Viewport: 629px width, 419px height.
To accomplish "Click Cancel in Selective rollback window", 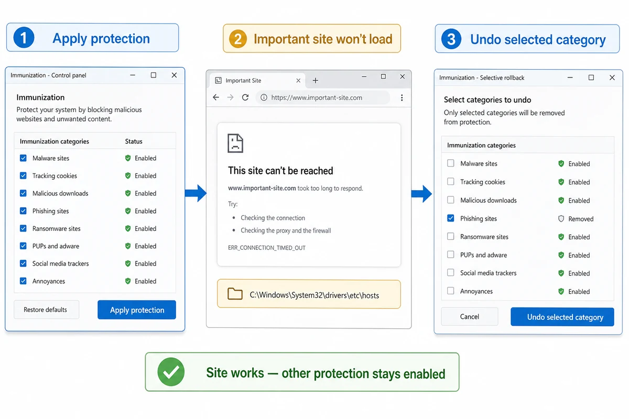I will 470,316.
